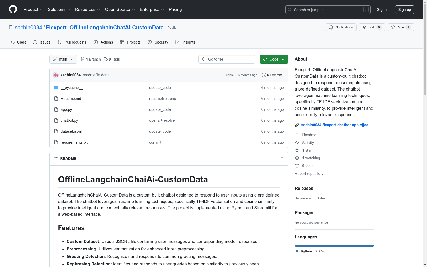Expand the Solutions menu
This screenshot has width=427, height=267.
59,10
